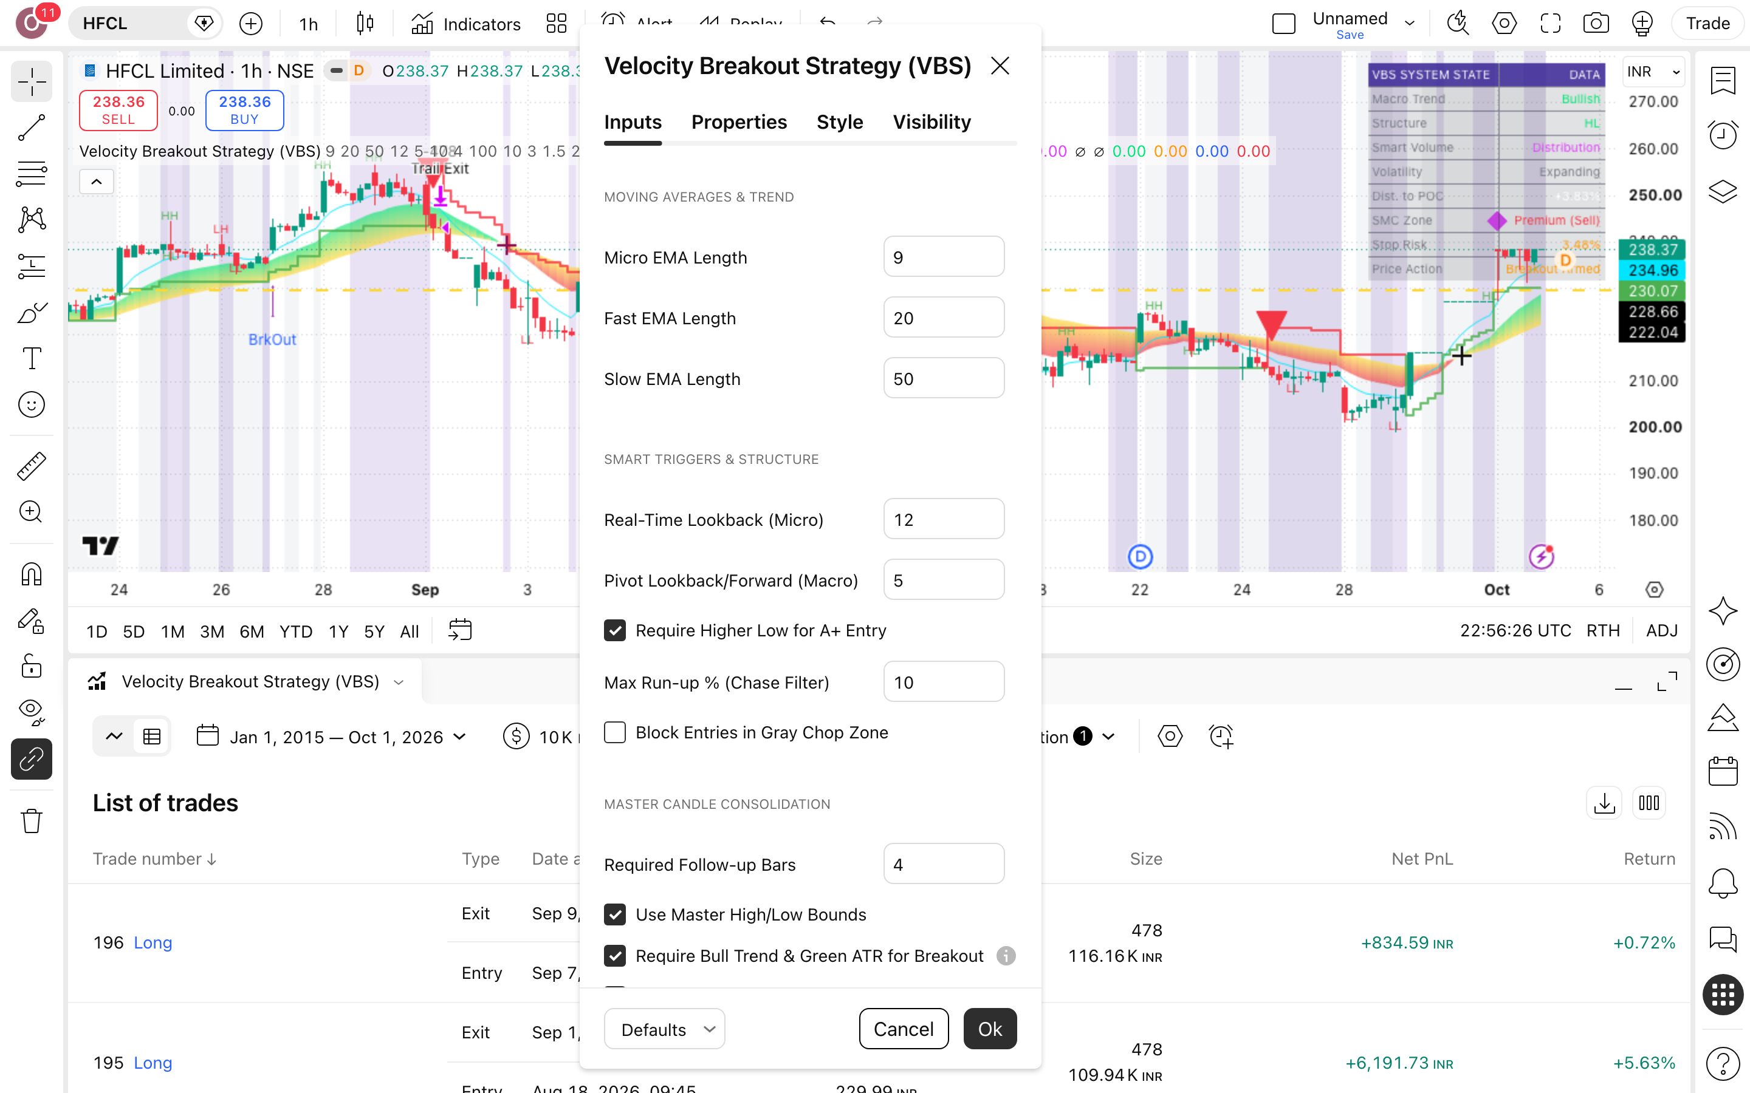The width and height of the screenshot is (1750, 1093).
Task: Switch to the Visibility tab
Action: click(x=932, y=122)
